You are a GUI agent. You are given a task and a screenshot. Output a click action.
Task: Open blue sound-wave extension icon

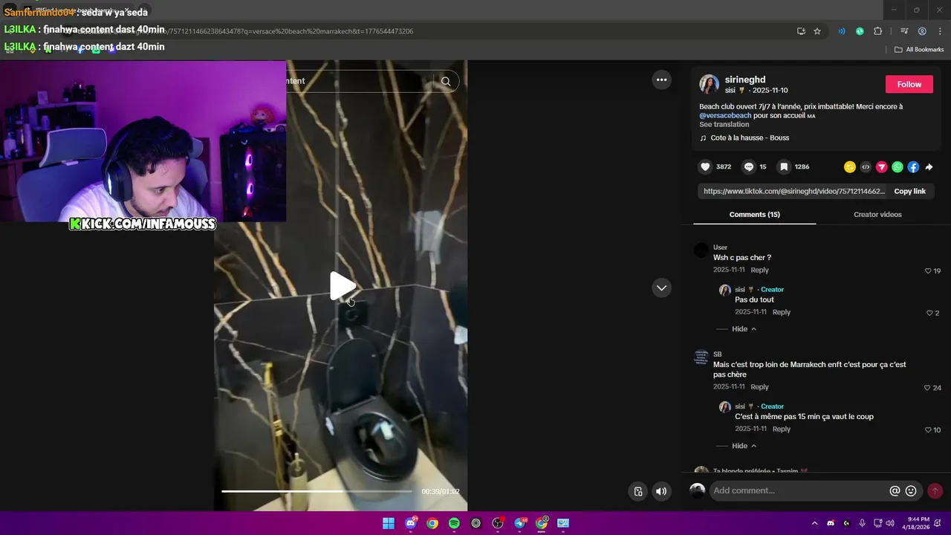tap(842, 31)
